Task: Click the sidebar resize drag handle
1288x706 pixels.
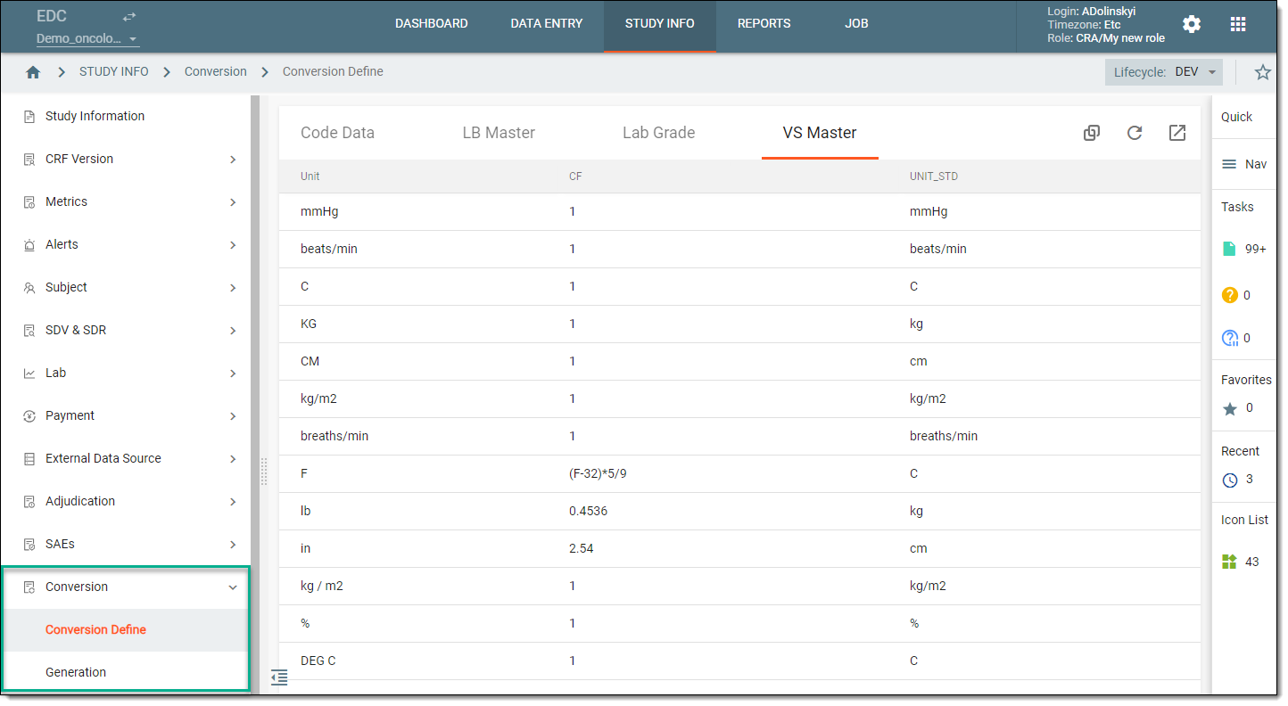Action: click(264, 472)
